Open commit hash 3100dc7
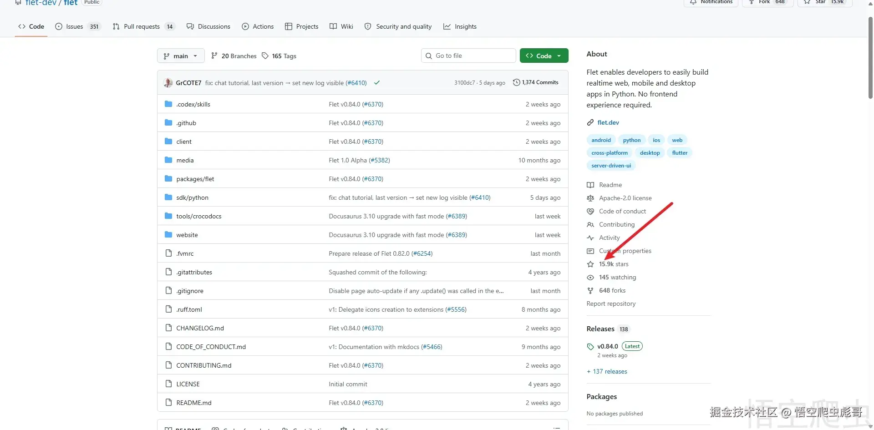Image resolution: width=874 pixels, height=430 pixels. (464, 83)
